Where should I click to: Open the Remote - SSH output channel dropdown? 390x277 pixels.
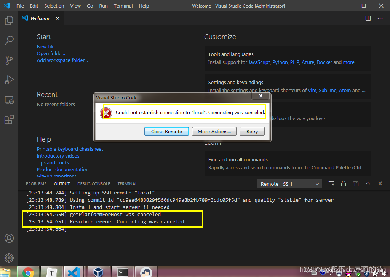click(x=290, y=184)
